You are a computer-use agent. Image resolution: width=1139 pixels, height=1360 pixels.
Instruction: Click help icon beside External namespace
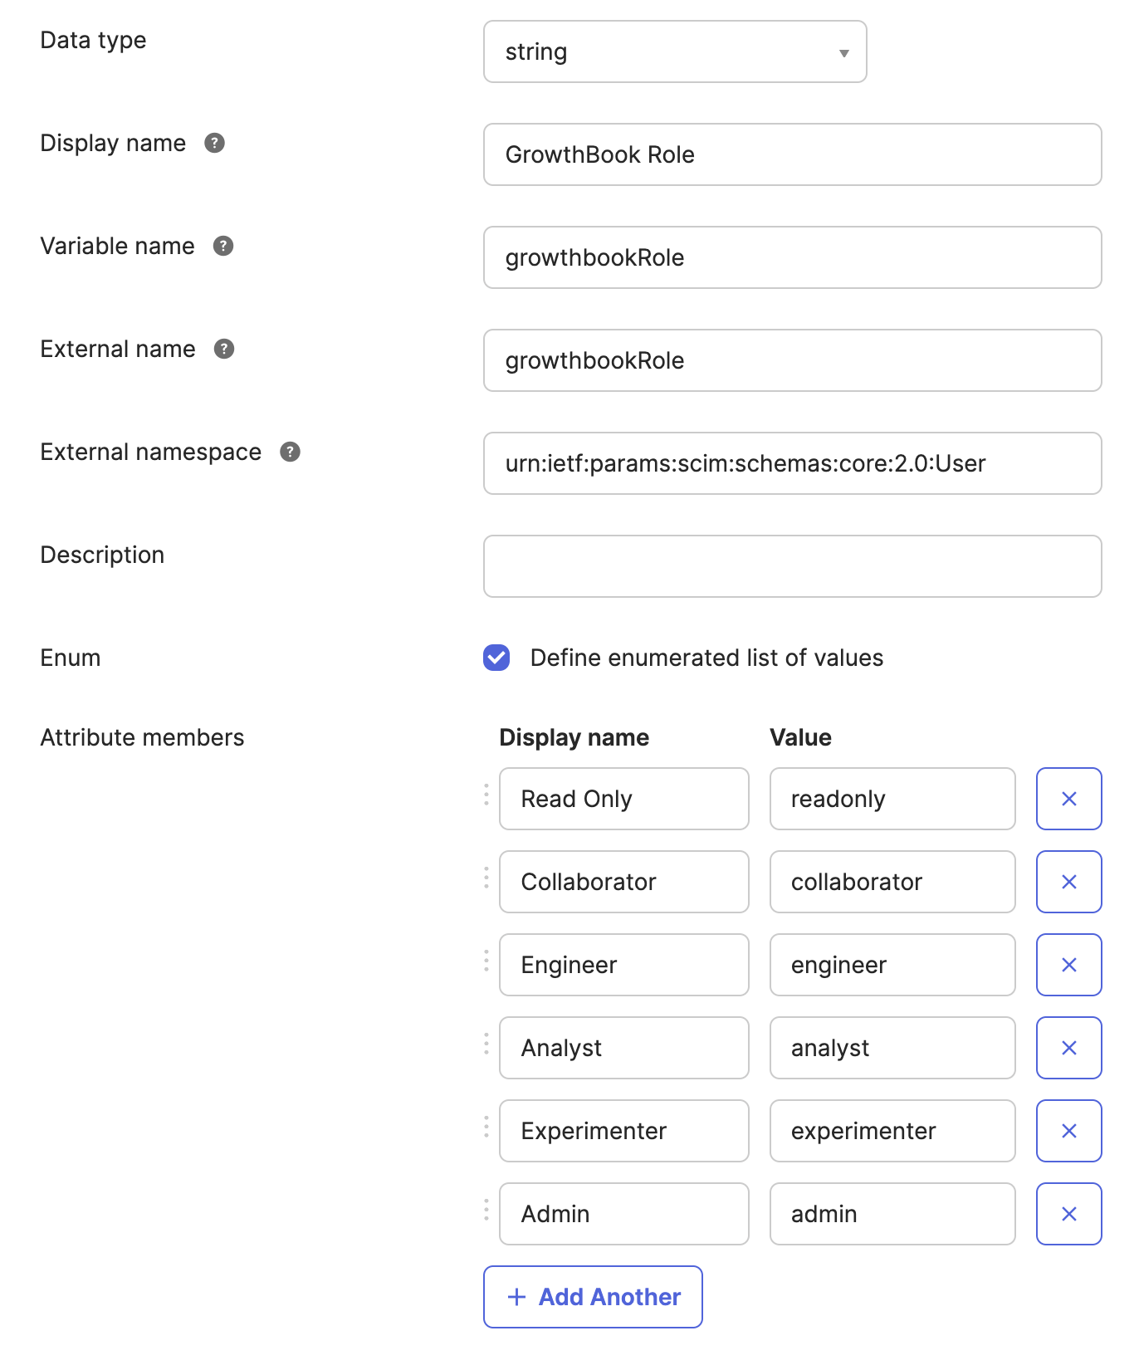pos(290,452)
